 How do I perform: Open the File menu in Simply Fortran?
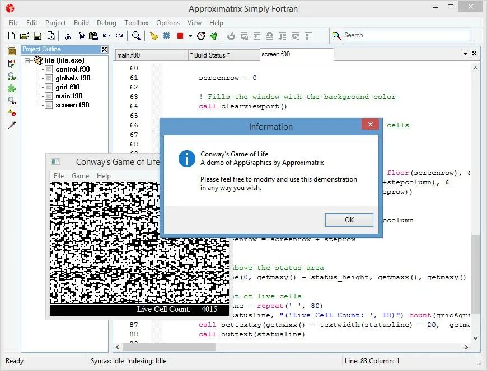click(x=13, y=22)
